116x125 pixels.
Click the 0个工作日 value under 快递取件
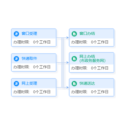point(42,67)
